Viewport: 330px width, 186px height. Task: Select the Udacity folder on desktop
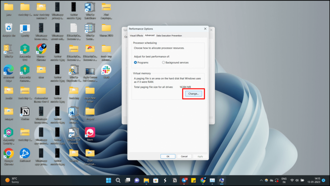(74, 155)
